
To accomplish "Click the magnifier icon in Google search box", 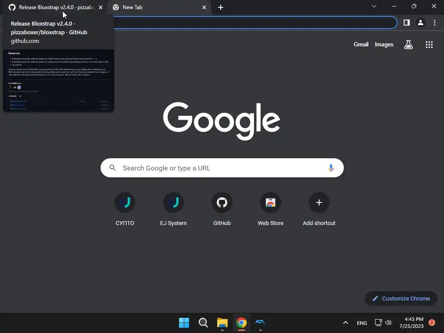I will point(112,168).
